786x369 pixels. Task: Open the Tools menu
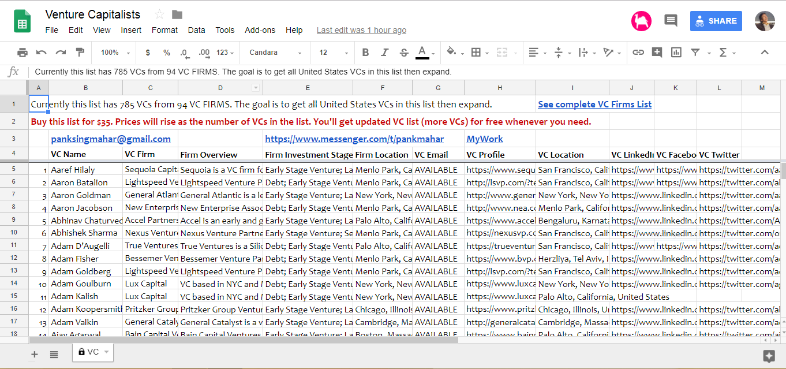coord(225,30)
